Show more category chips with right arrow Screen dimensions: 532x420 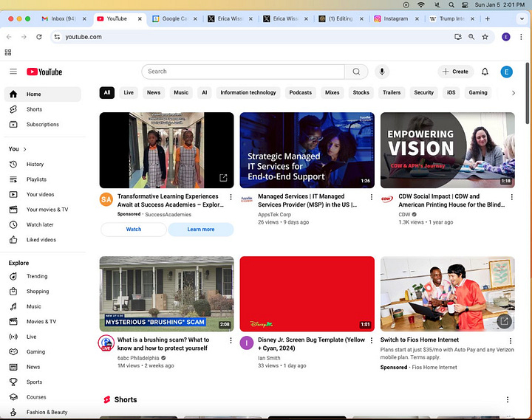(514, 93)
